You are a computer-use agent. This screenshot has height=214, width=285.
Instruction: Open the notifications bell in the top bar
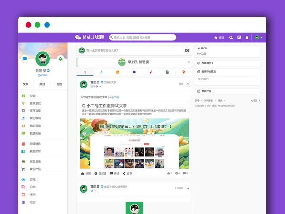[247, 38]
